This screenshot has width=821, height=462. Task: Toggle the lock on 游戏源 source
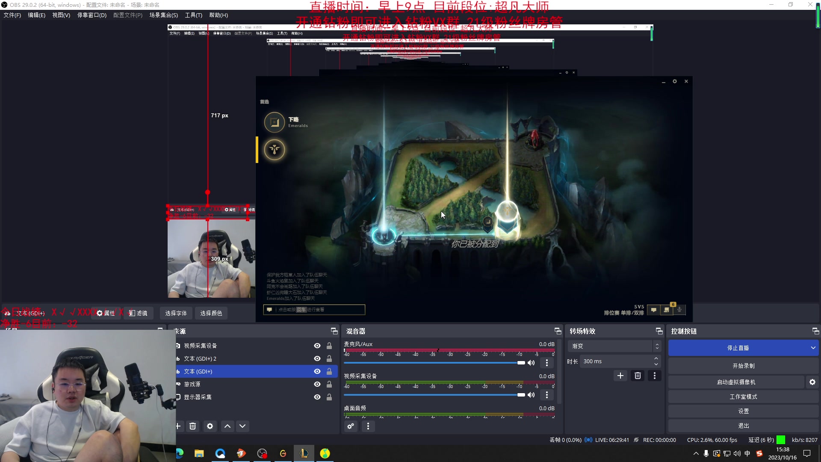pos(329,384)
